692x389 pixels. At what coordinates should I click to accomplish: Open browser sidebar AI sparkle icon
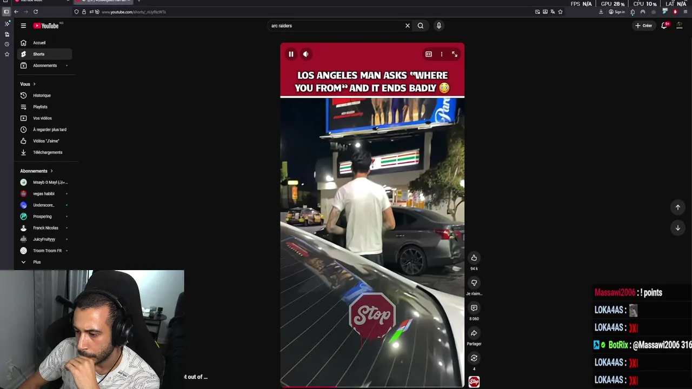click(x=7, y=24)
